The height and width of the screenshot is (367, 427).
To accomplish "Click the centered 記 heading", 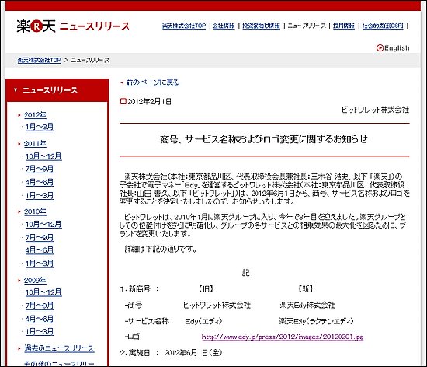I will point(245,273).
